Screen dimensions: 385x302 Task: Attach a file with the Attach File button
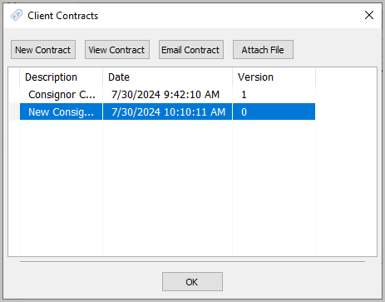coord(263,50)
